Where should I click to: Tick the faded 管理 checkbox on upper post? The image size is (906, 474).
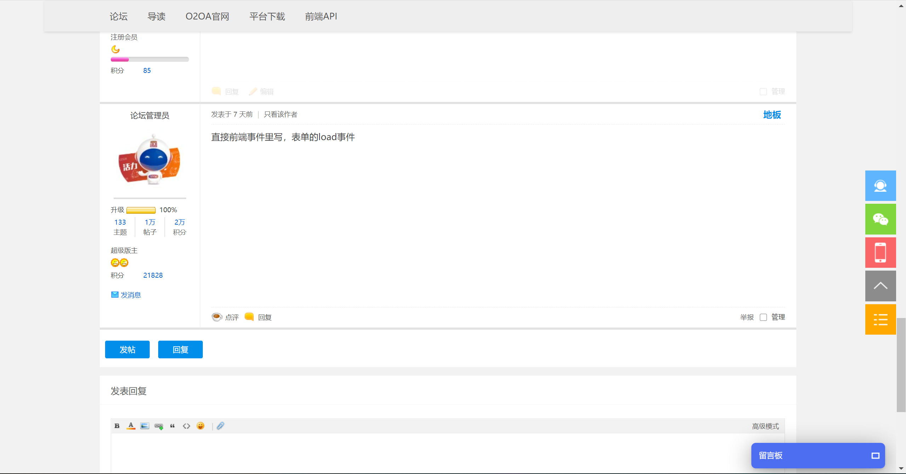(763, 92)
